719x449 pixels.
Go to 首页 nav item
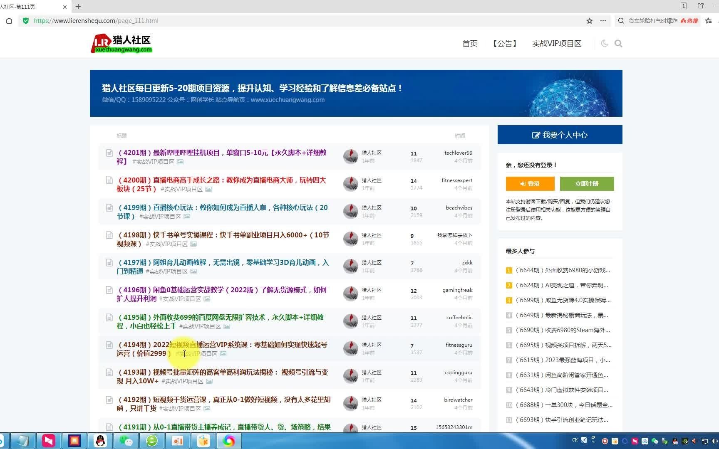[x=470, y=44]
